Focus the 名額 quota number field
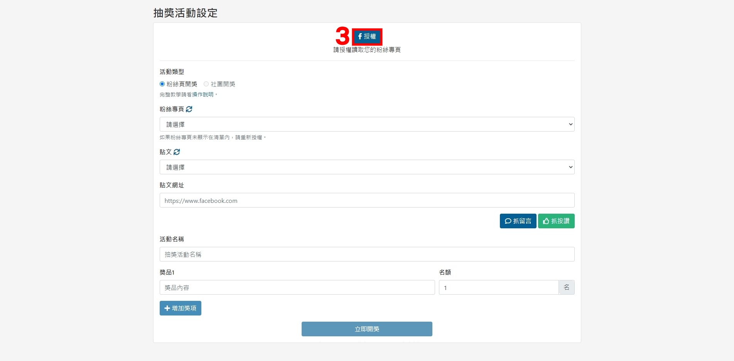Image resolution: width=734 pixels, height=361 pixels. (499, 287)
